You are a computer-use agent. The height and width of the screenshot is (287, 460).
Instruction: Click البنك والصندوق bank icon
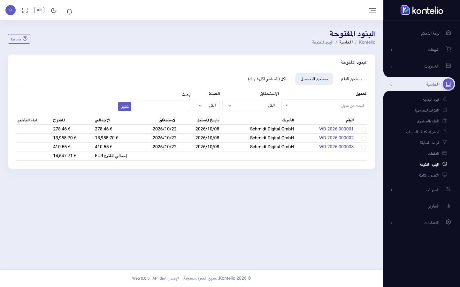coord(445,121)
